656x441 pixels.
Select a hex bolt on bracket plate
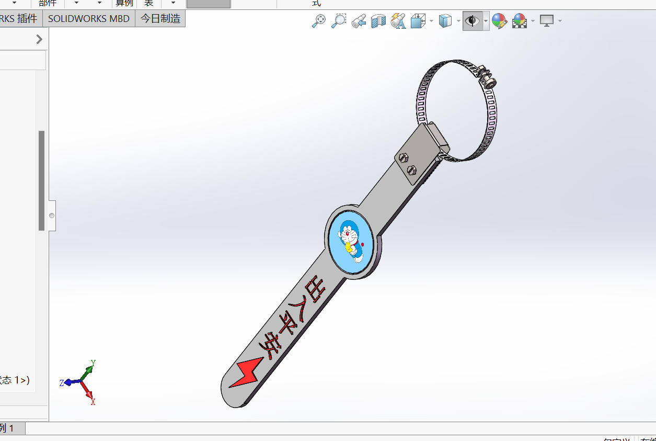click(404, 157)
